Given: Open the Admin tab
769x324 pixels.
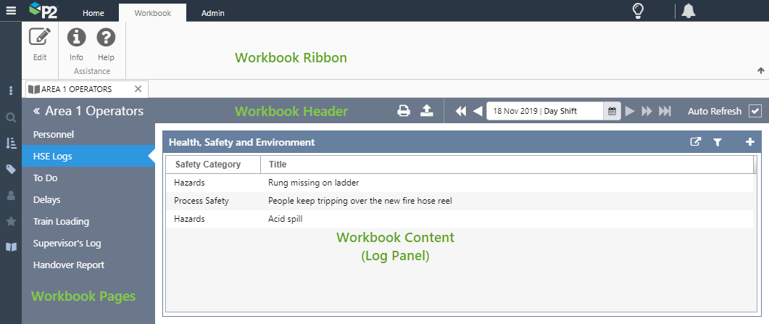Looking at the screenshot, I should [213, 13].
